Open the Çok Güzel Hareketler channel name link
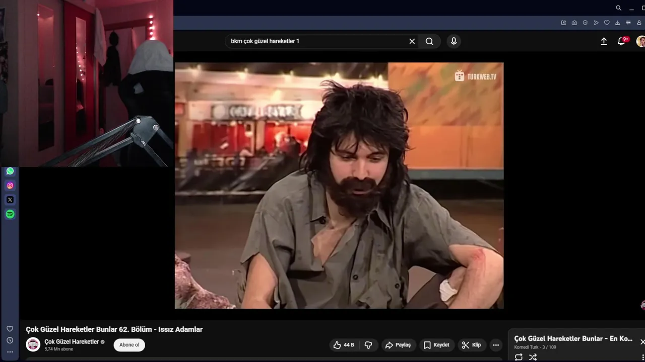This screenshot has height=362, width=645. (72, 342)
